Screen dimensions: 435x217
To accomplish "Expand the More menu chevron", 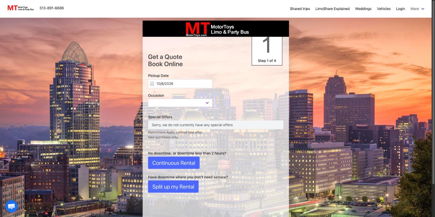I will [x=423, y=9].
